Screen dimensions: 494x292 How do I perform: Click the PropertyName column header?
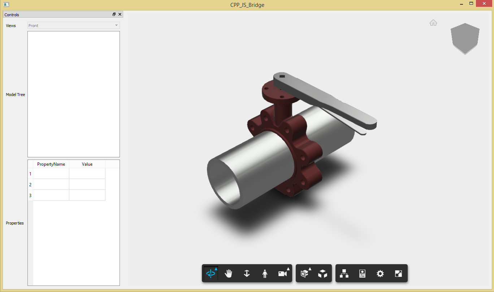point(51,164)
